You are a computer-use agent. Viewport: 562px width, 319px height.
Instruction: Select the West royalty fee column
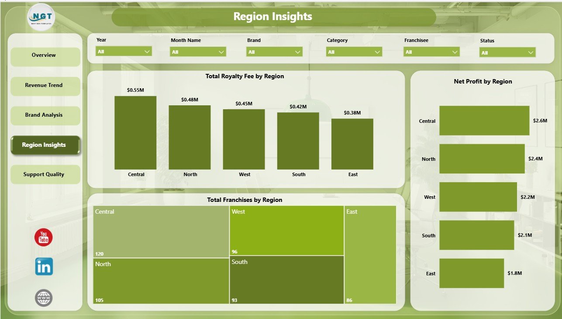point(244,139)
